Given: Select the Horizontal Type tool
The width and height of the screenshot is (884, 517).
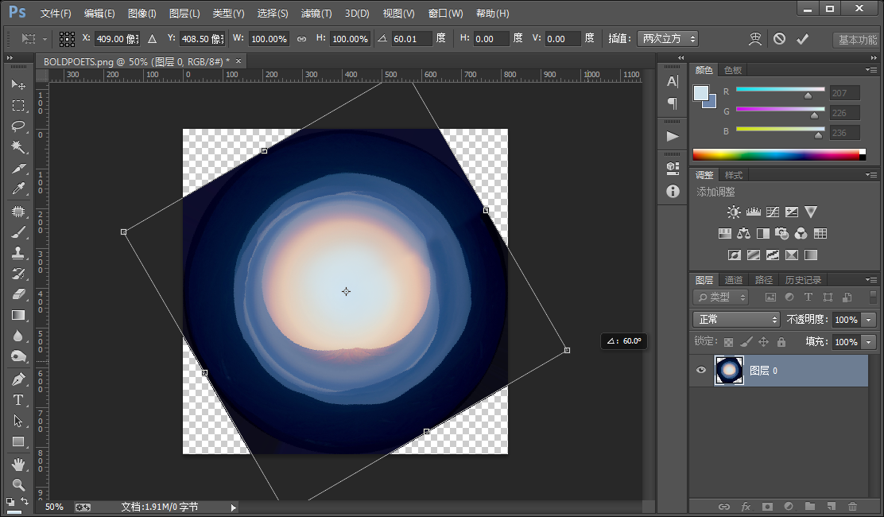Looking at the screenshot, I should [x=18, y=400].
